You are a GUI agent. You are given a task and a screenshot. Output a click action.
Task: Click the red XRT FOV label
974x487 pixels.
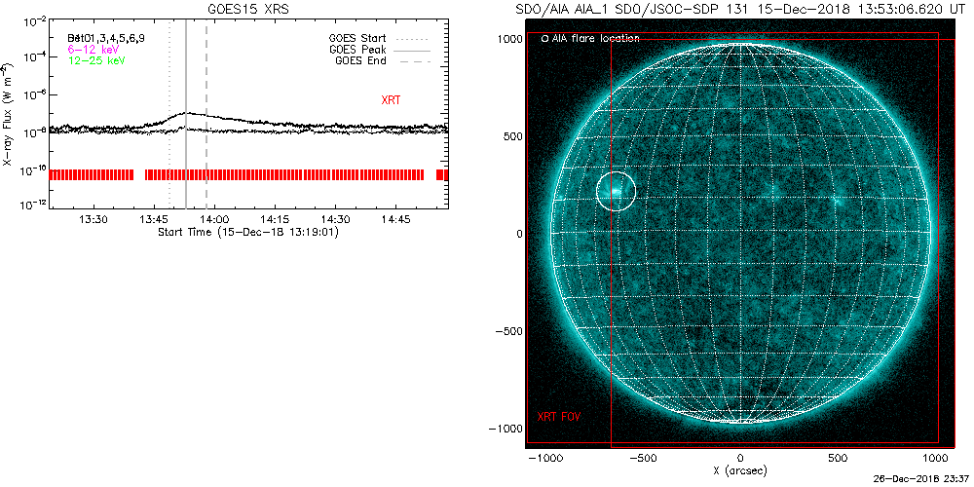pyautogui.click(x=559, y=417)
